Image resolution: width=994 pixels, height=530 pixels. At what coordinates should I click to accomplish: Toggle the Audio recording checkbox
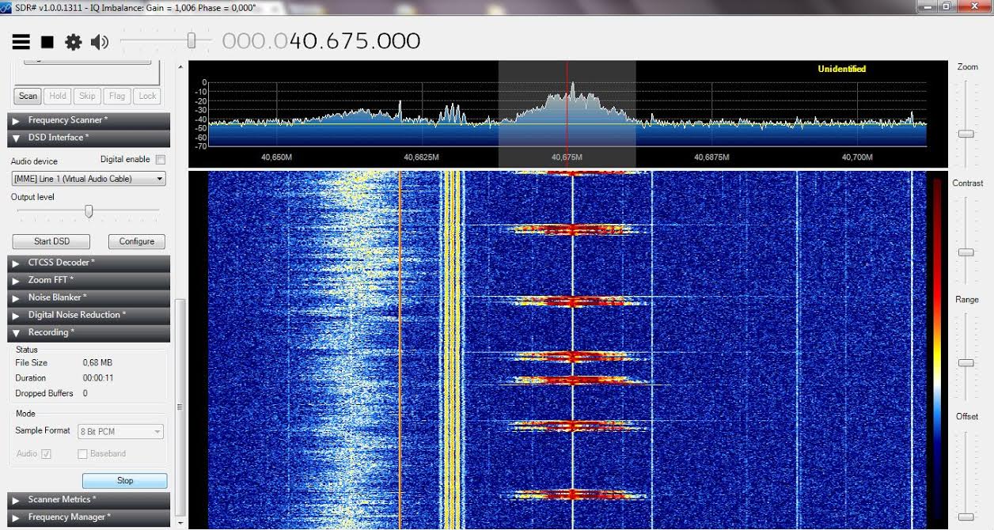pos(46,454)
